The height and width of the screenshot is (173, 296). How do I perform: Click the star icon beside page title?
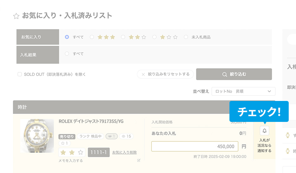(x=16, y=16)
